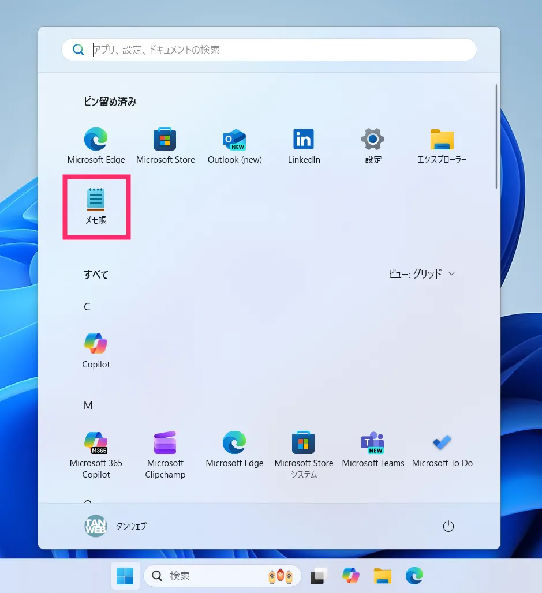
Task: Open the power options button
Action: pos(448,526)
